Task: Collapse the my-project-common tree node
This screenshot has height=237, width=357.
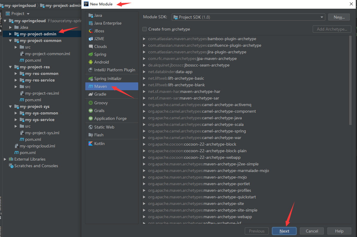Action: (10, 40)
